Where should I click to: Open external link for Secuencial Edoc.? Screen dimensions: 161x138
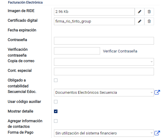(157, 92)
